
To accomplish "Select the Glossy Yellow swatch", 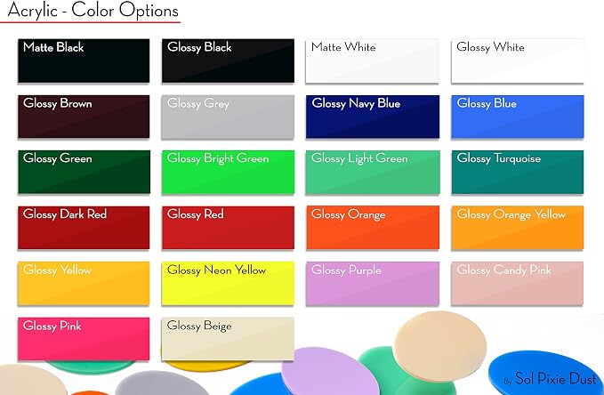I will click(84, 283).
